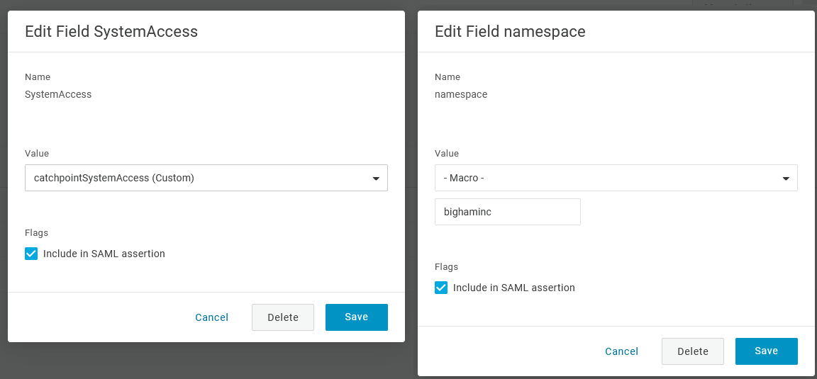
Task: Click the Value label in namespace dialog
Action: point(447,154)
